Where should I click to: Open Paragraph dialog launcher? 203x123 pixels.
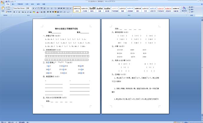click(x=71, y=15)
